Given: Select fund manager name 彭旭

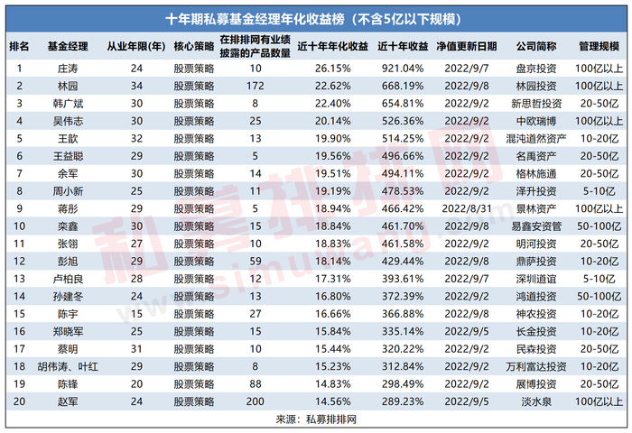Looking at the screenshot, I should pos(68,262).
